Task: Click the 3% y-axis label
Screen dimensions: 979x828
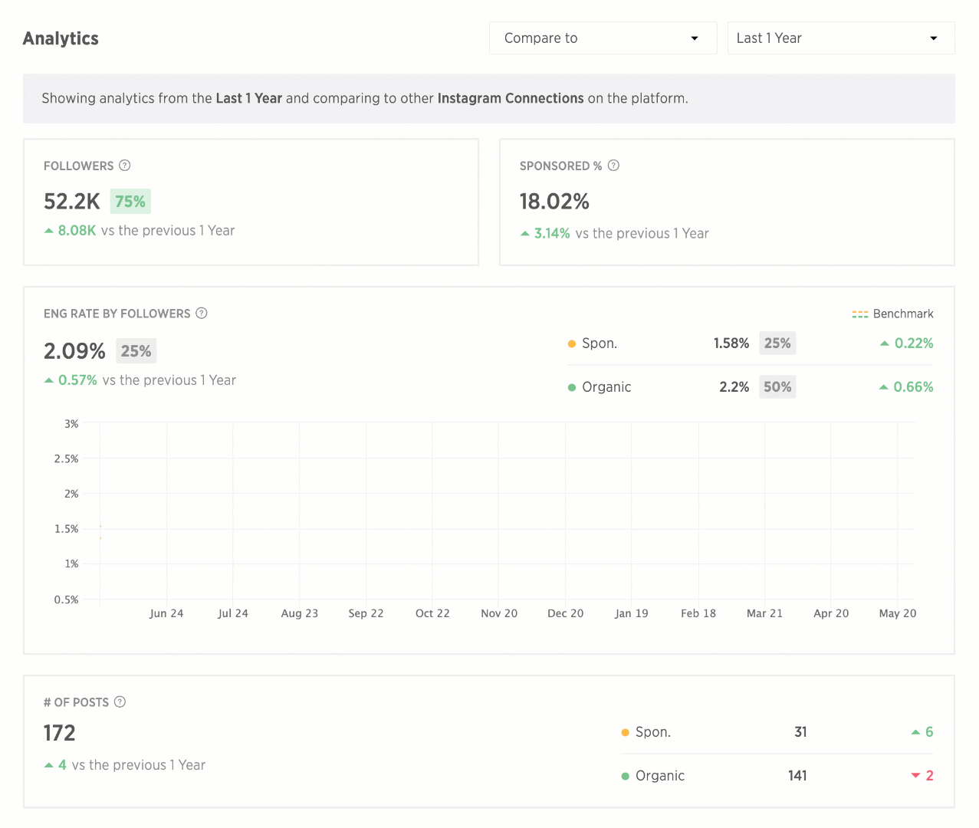Action: pos(71,424)
